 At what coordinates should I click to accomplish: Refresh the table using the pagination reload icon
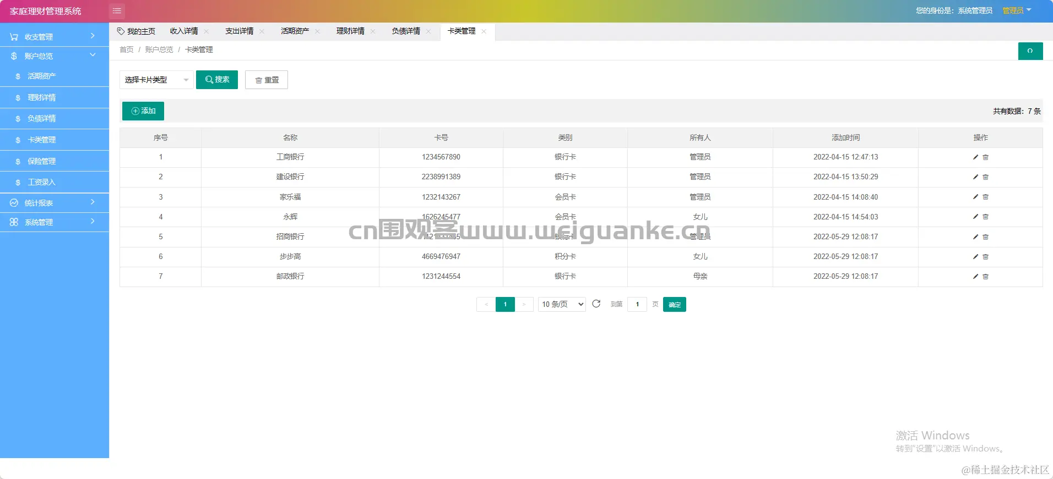click(596, 304)
